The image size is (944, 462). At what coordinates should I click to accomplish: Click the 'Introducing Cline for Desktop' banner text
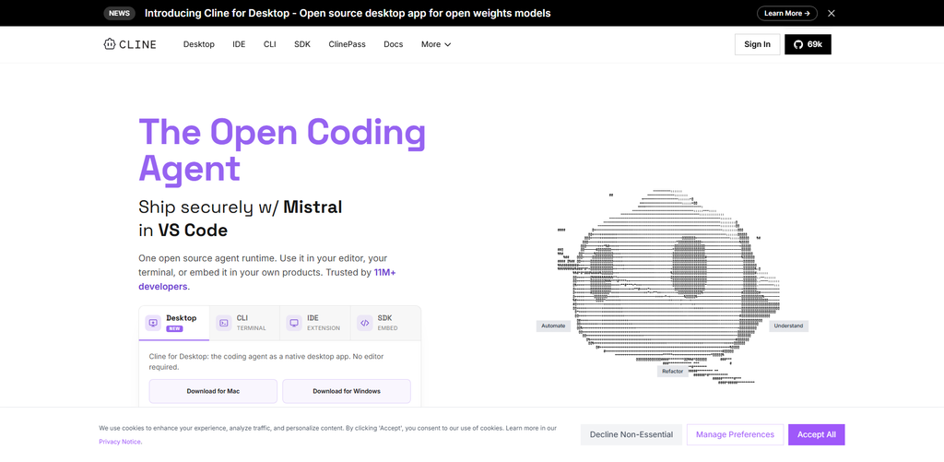pos(348,13)
